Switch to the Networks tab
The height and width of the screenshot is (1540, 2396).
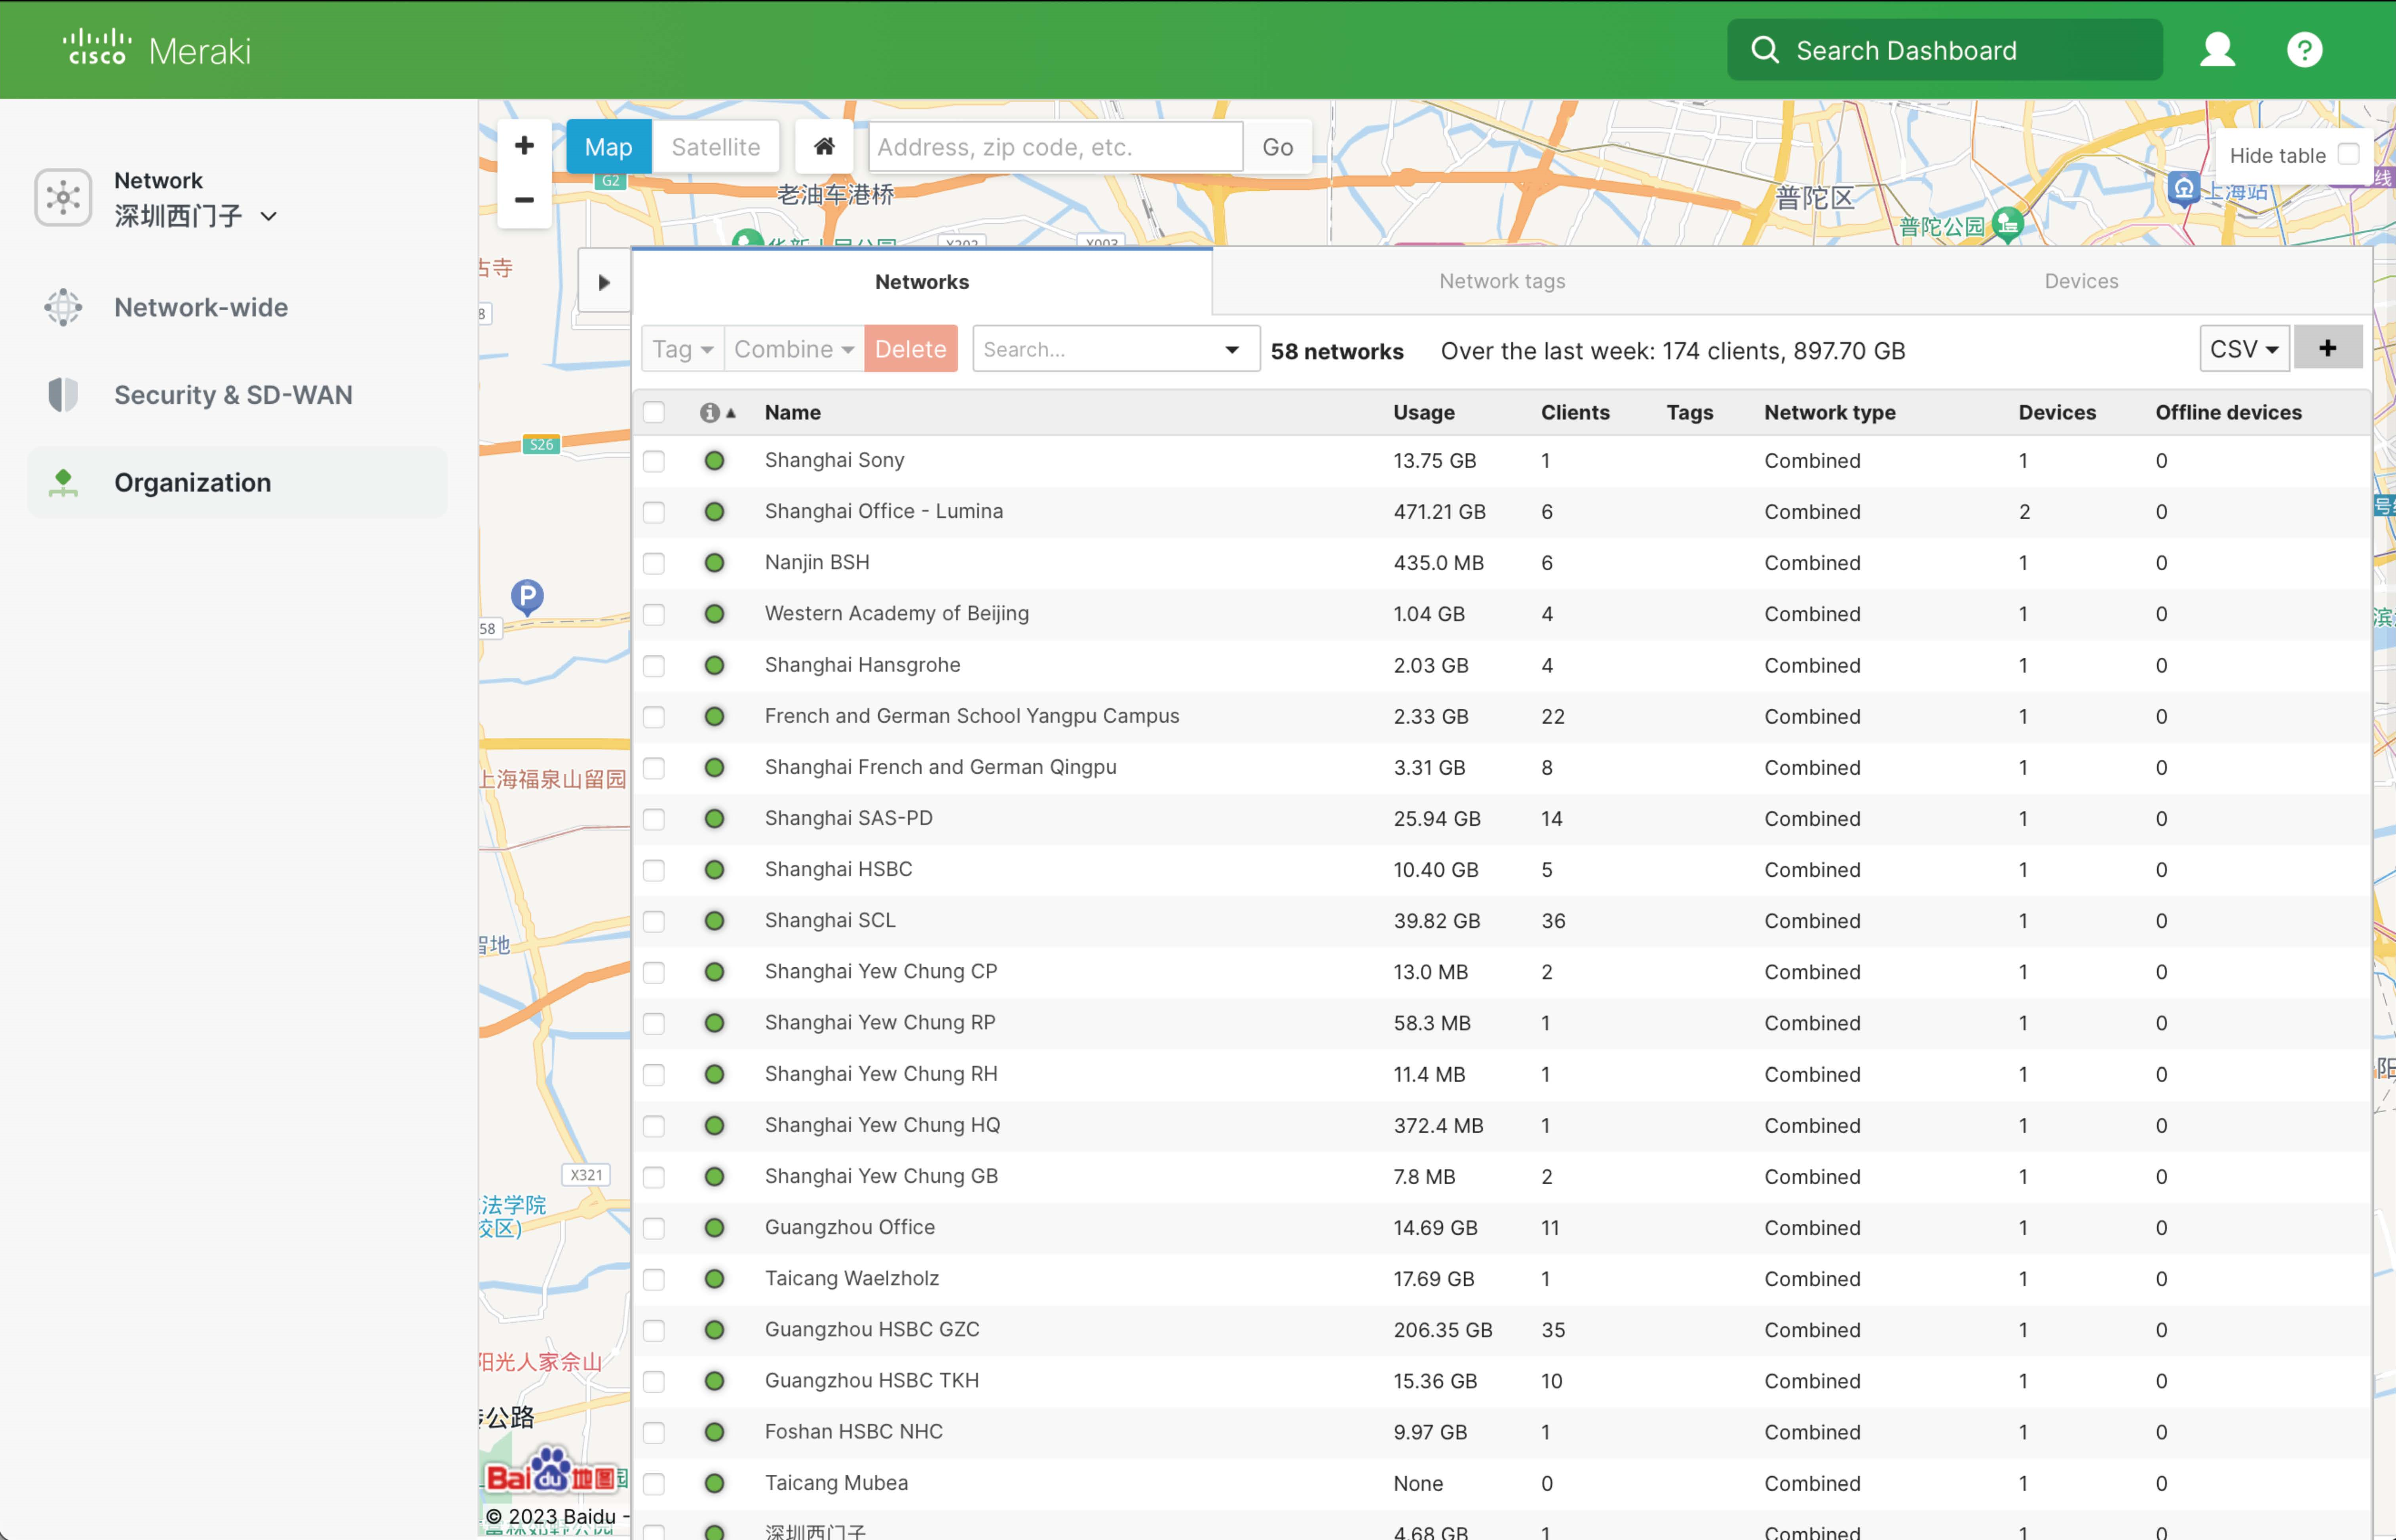pos(922,282)
